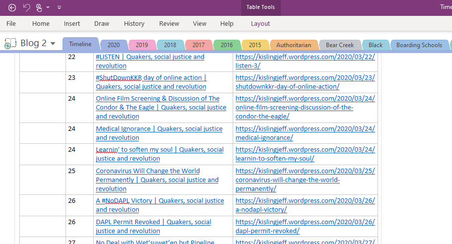The height and width of the screenshot is (244, 452).
Task: Click the Back arrow button
Action: click(12, 7)
